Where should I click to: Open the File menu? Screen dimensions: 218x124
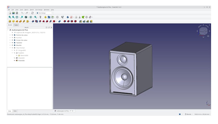click(9, 10)
